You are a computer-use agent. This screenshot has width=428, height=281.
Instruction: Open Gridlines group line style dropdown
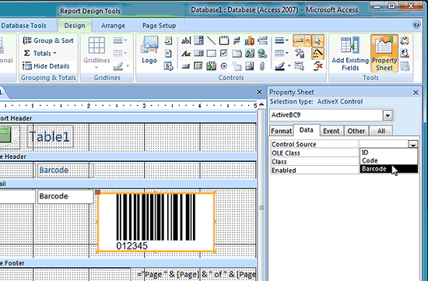[x=120, y=53]
